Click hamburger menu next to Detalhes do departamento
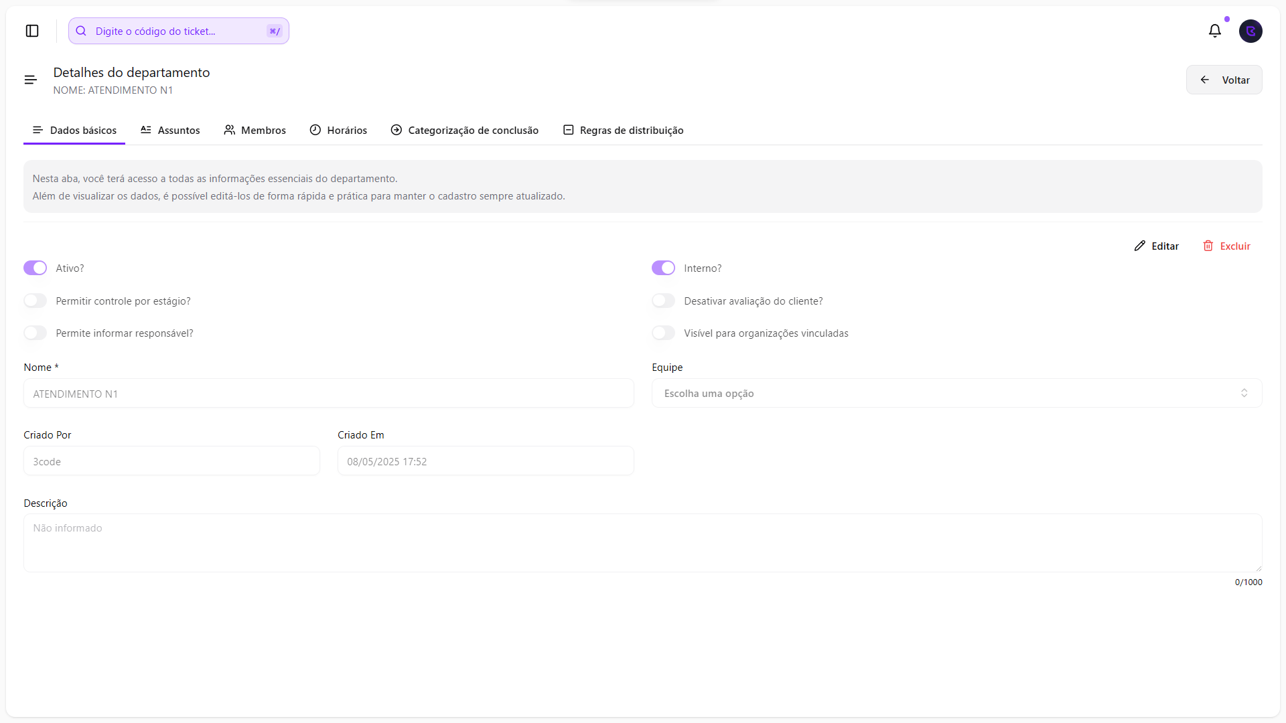This screenshot has width=1286, height=723. [31, 80]
